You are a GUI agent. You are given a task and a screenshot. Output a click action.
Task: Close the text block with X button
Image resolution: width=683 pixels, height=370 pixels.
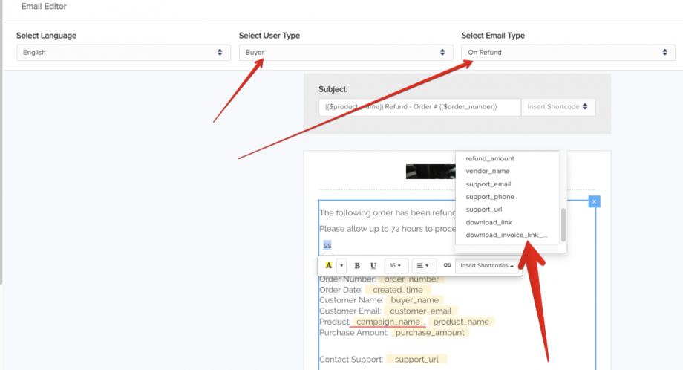pyautogui.click(x=594, y=201)
